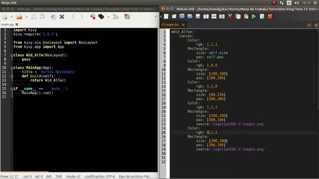Image resolution: width=319 pixels, height=179 pixels.
Task: Click 'MainApp().run()' line in main.py
Action: [x=37, y=93]
